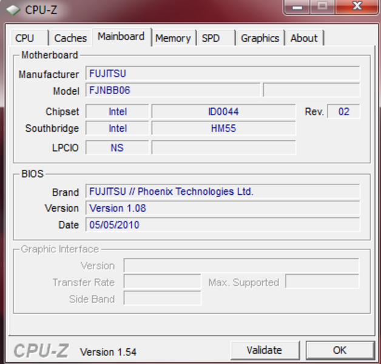This screenshot has height=364, width=381.
Task: Click the Southbridge Intel vendor field
Action: (x=117, y=128)
